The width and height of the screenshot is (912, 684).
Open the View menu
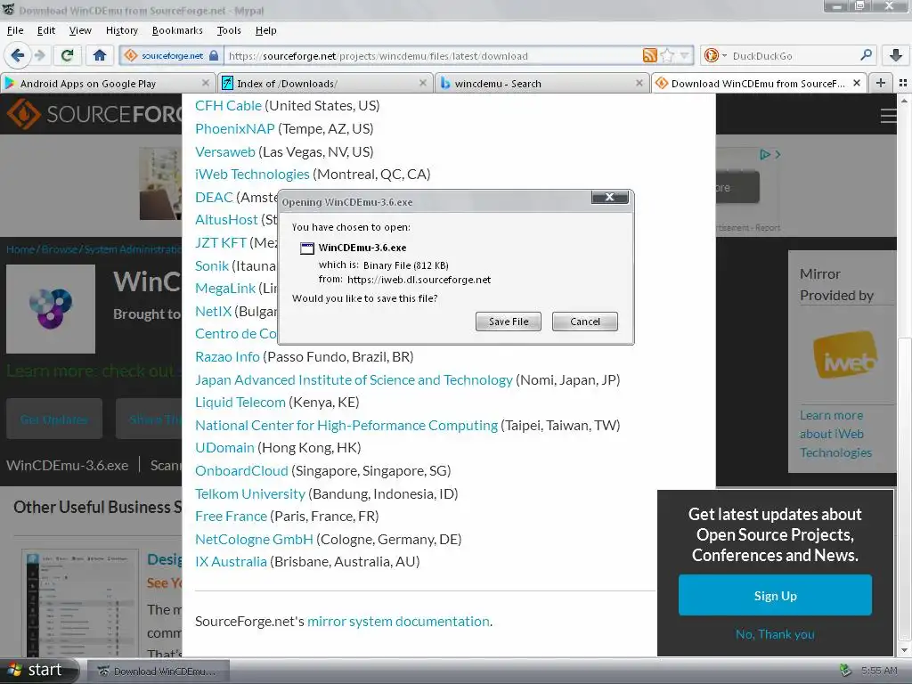(80, 30)
